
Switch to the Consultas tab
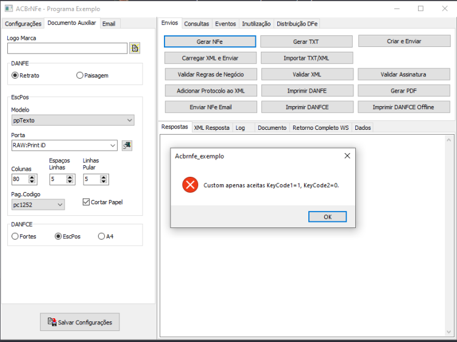tap(196, 24)
